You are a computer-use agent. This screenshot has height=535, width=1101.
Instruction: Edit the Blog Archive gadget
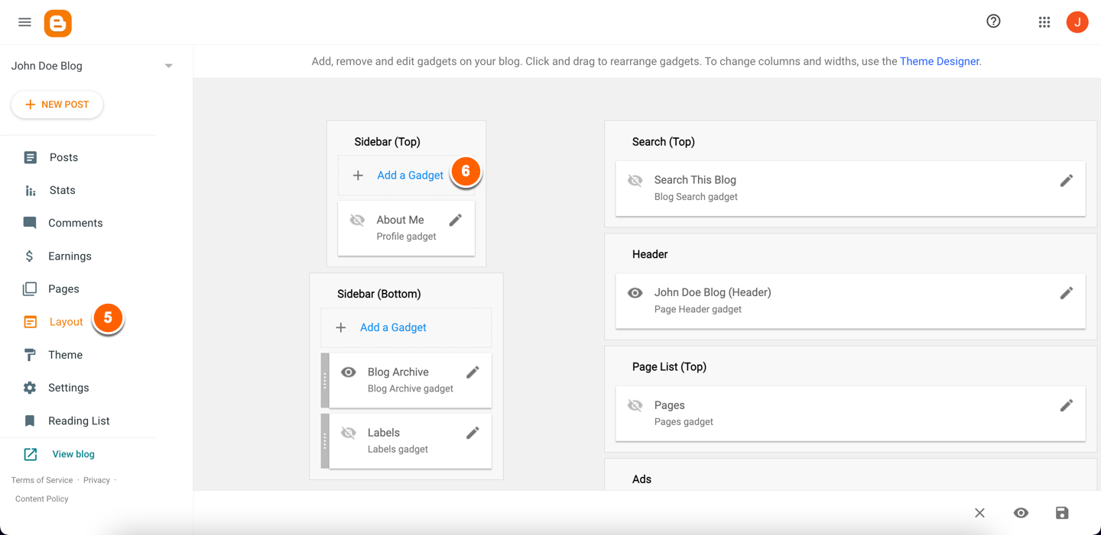[473, 372]
